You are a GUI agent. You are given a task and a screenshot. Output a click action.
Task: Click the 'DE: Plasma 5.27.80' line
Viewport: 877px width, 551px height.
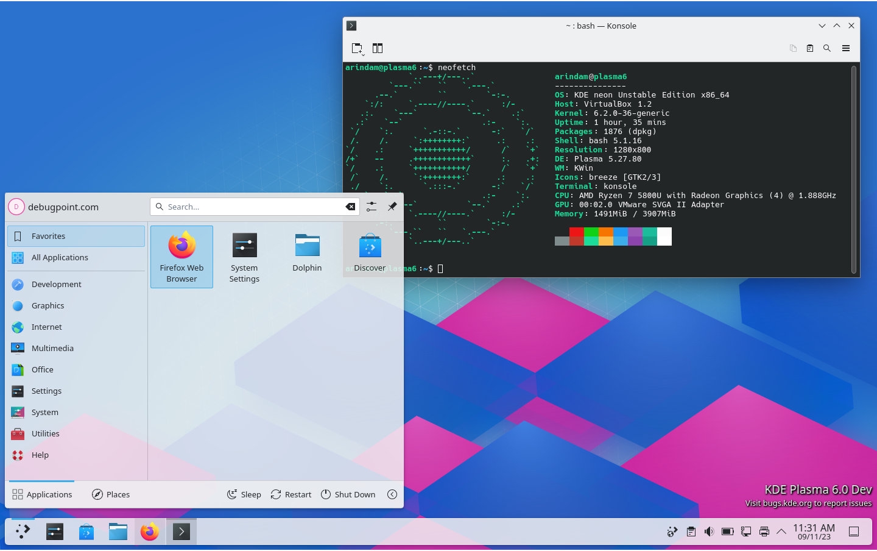[598, 159]
